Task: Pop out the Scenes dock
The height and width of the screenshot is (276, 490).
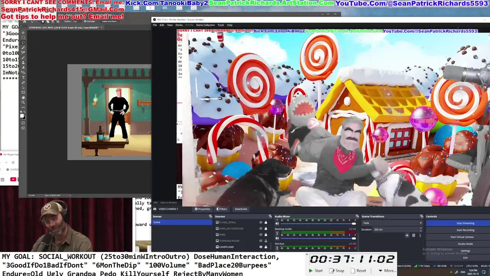Action: pos(210,217)
